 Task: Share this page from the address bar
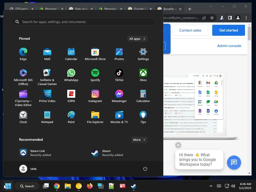click(204, 18)
